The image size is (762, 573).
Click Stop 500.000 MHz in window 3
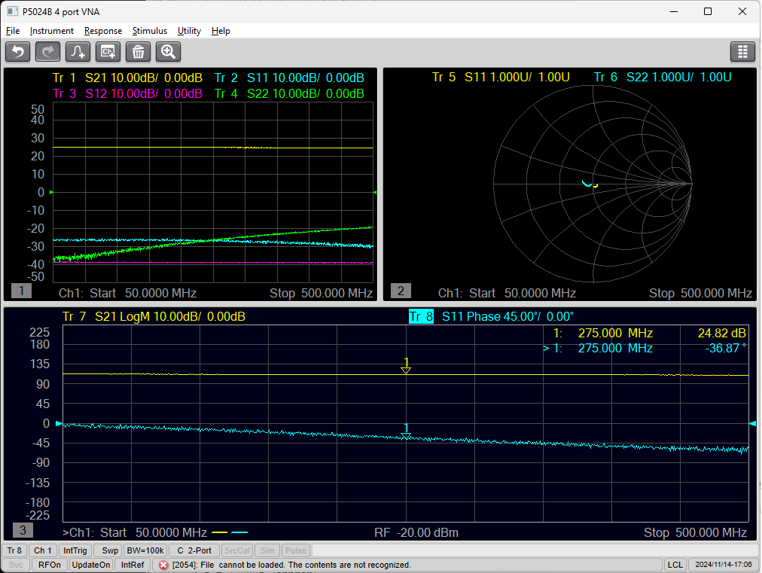[x=696, y=532]
